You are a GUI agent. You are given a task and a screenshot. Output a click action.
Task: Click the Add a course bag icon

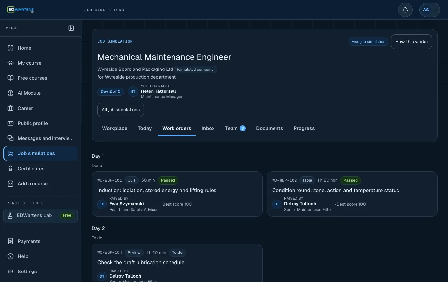10,184
